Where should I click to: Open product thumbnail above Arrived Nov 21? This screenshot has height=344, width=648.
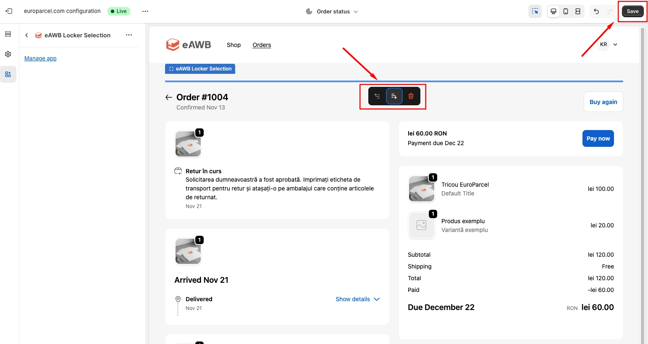click(x=188, y=251)
